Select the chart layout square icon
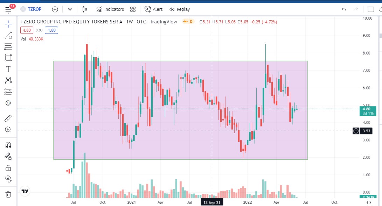 click(371, 9)
